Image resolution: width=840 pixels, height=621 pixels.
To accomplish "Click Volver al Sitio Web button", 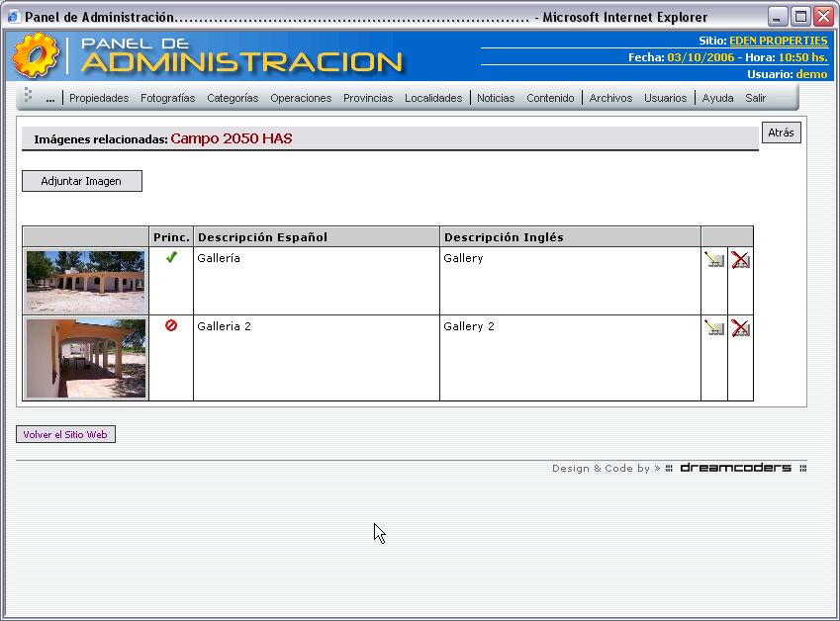I will 65,434.
